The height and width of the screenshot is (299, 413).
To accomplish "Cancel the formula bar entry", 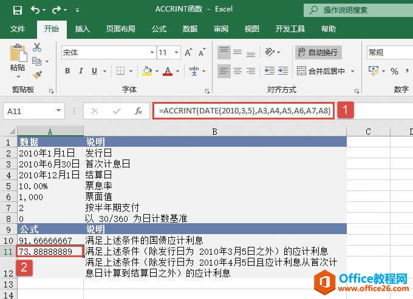I will [x=95, y=111].
